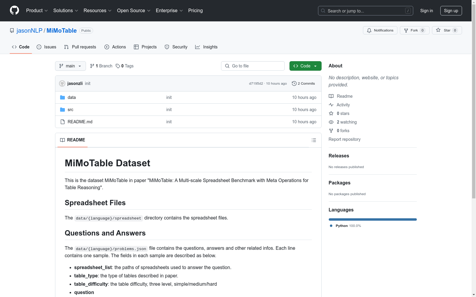476x297 pixels.
Task: Click the Search or jump to field
Action: point(366,11)
